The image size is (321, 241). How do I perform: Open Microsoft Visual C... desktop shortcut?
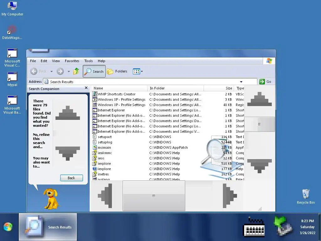point(12,58)
